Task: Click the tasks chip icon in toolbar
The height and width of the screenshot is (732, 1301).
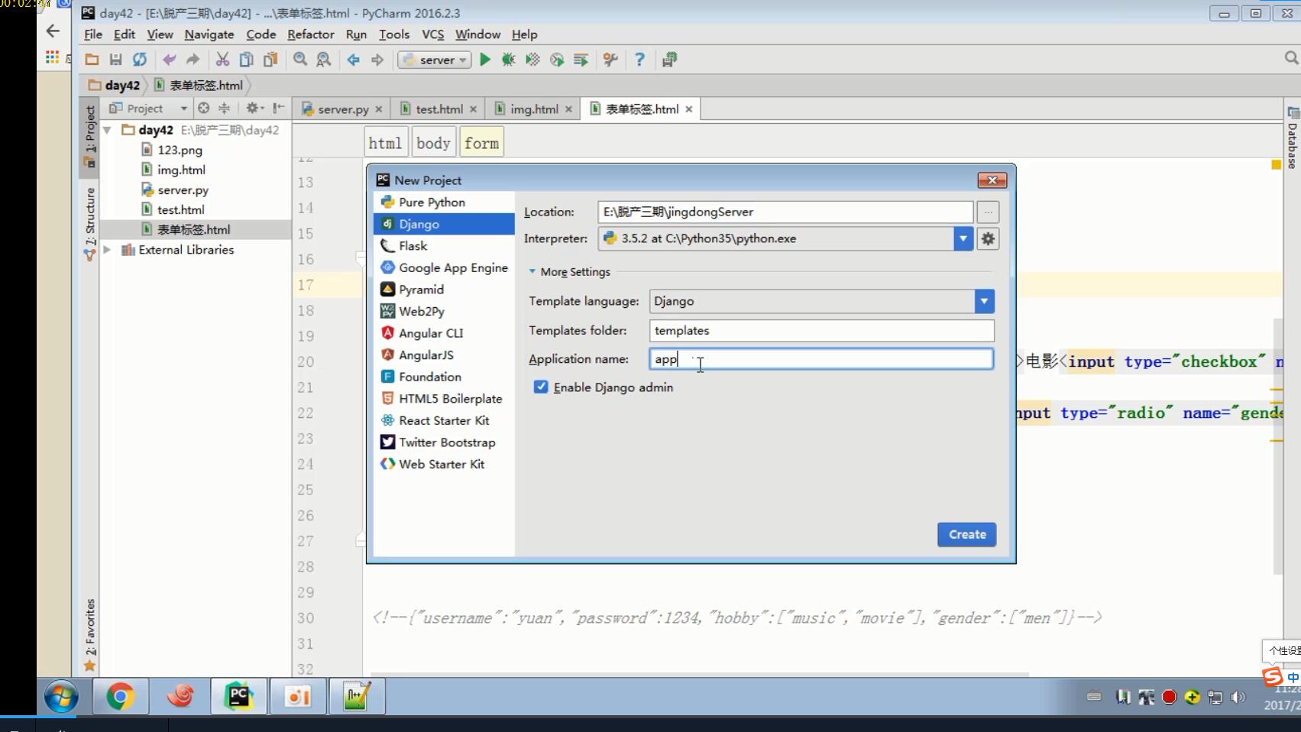Action: [669, 60]
